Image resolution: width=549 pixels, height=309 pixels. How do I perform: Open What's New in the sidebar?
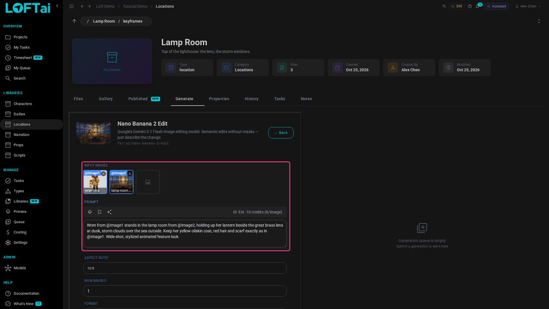(31, 304)
